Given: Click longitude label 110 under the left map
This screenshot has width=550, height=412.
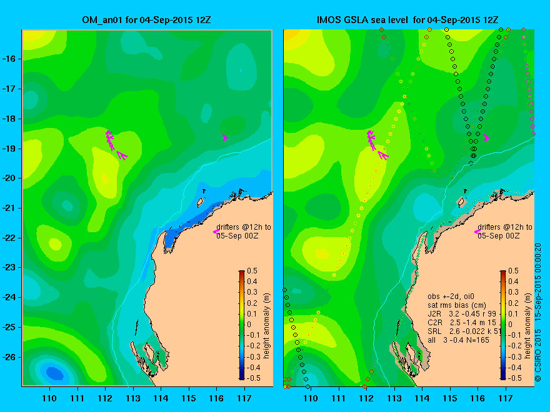Looking at the screenshot, I should click(49, 398).
